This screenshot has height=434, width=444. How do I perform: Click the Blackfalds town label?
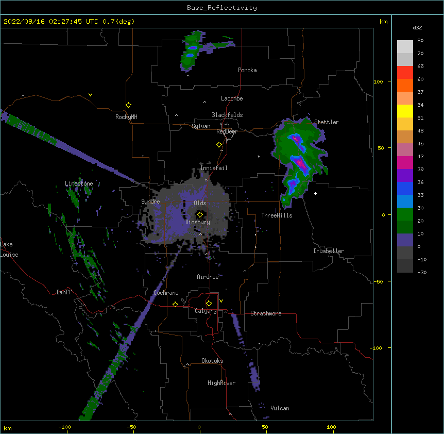point(227,115)
